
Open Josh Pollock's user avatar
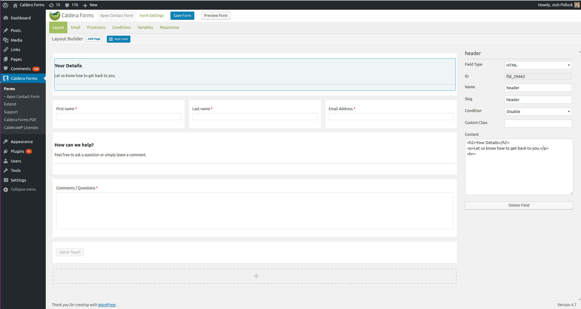(577, 5)
